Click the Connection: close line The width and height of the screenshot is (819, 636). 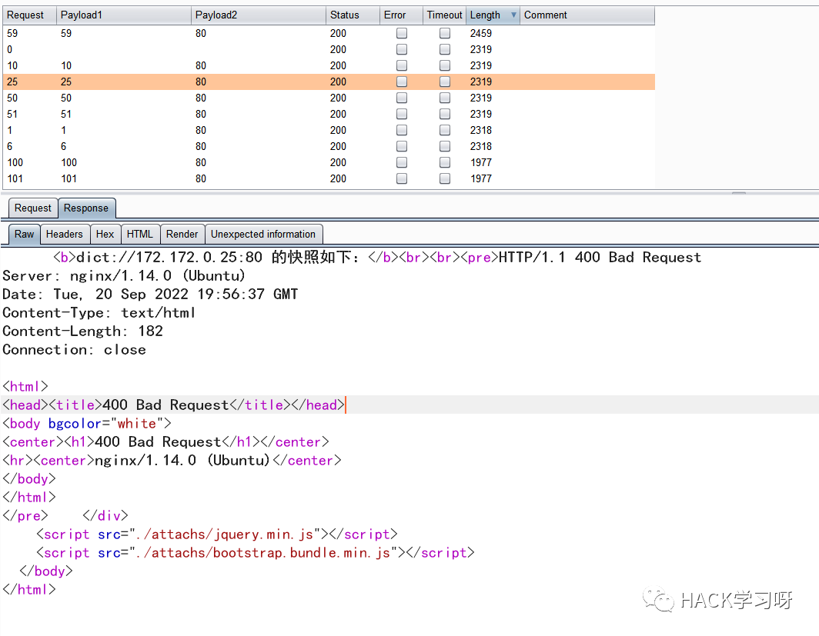74,350
